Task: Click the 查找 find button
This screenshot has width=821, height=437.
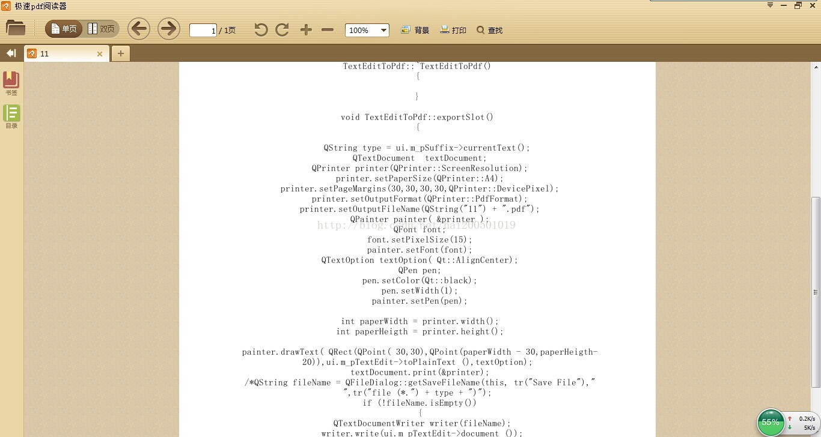Action: click(489, 30)
